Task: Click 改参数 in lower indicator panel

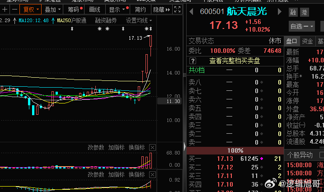Action: coord(96,174)
